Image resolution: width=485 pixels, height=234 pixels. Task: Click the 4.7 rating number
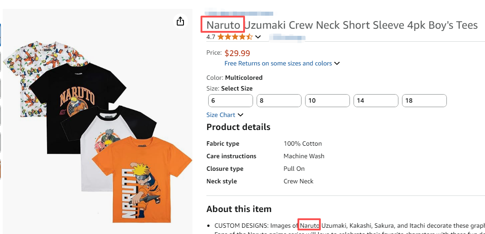(211, 37)
